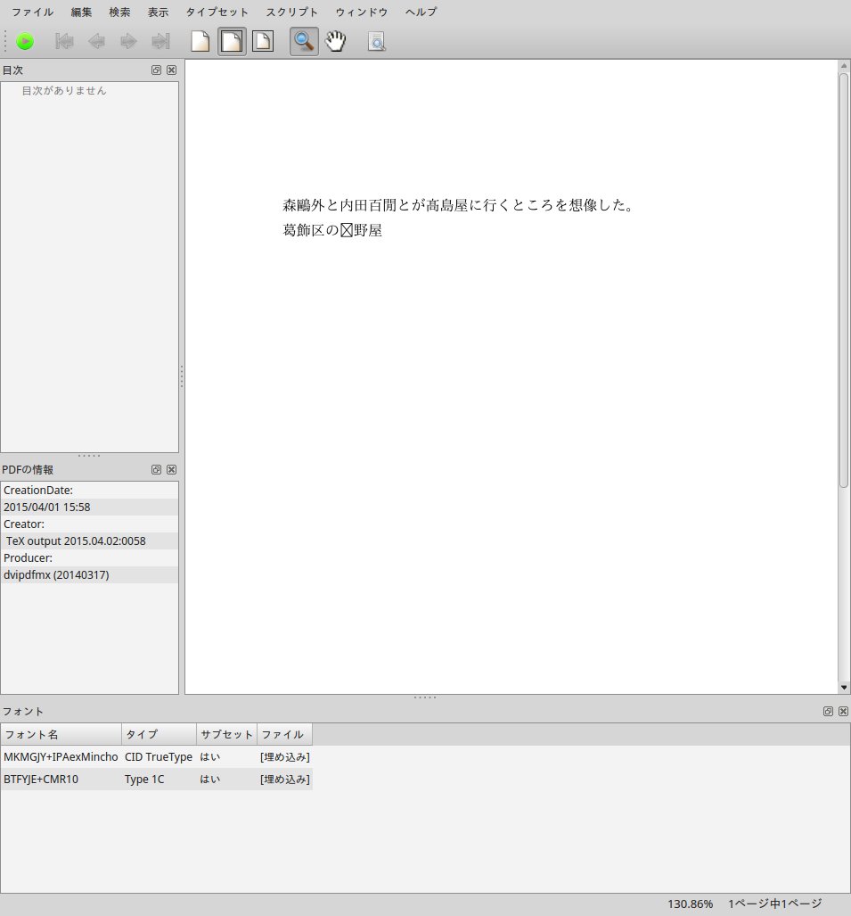Click the 葛飾区の野屋 text line
This screenshot has width=851, height=916.
coord(332,230)
